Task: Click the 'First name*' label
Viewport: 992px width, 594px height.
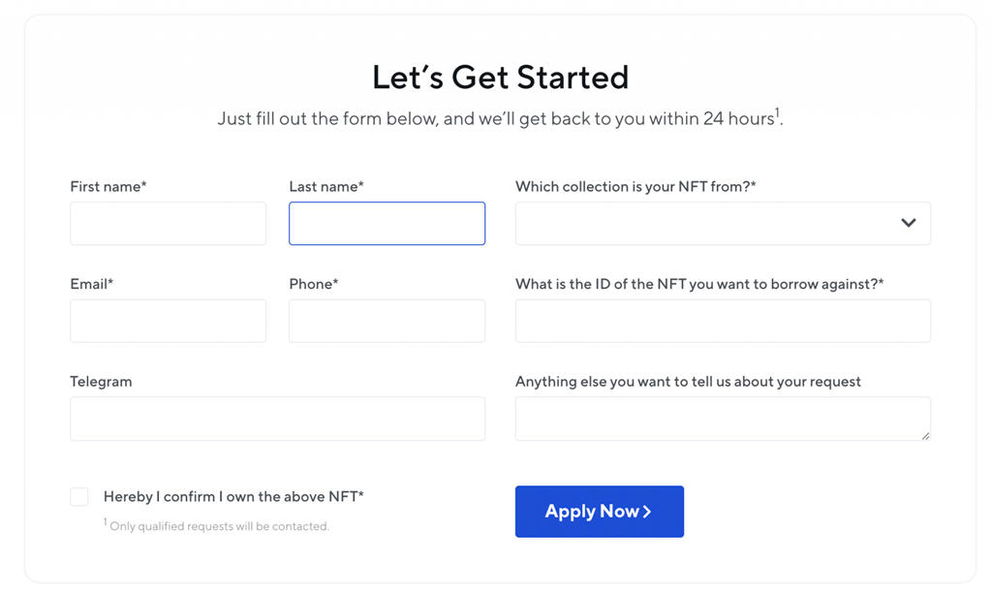Action: point(108,187)
